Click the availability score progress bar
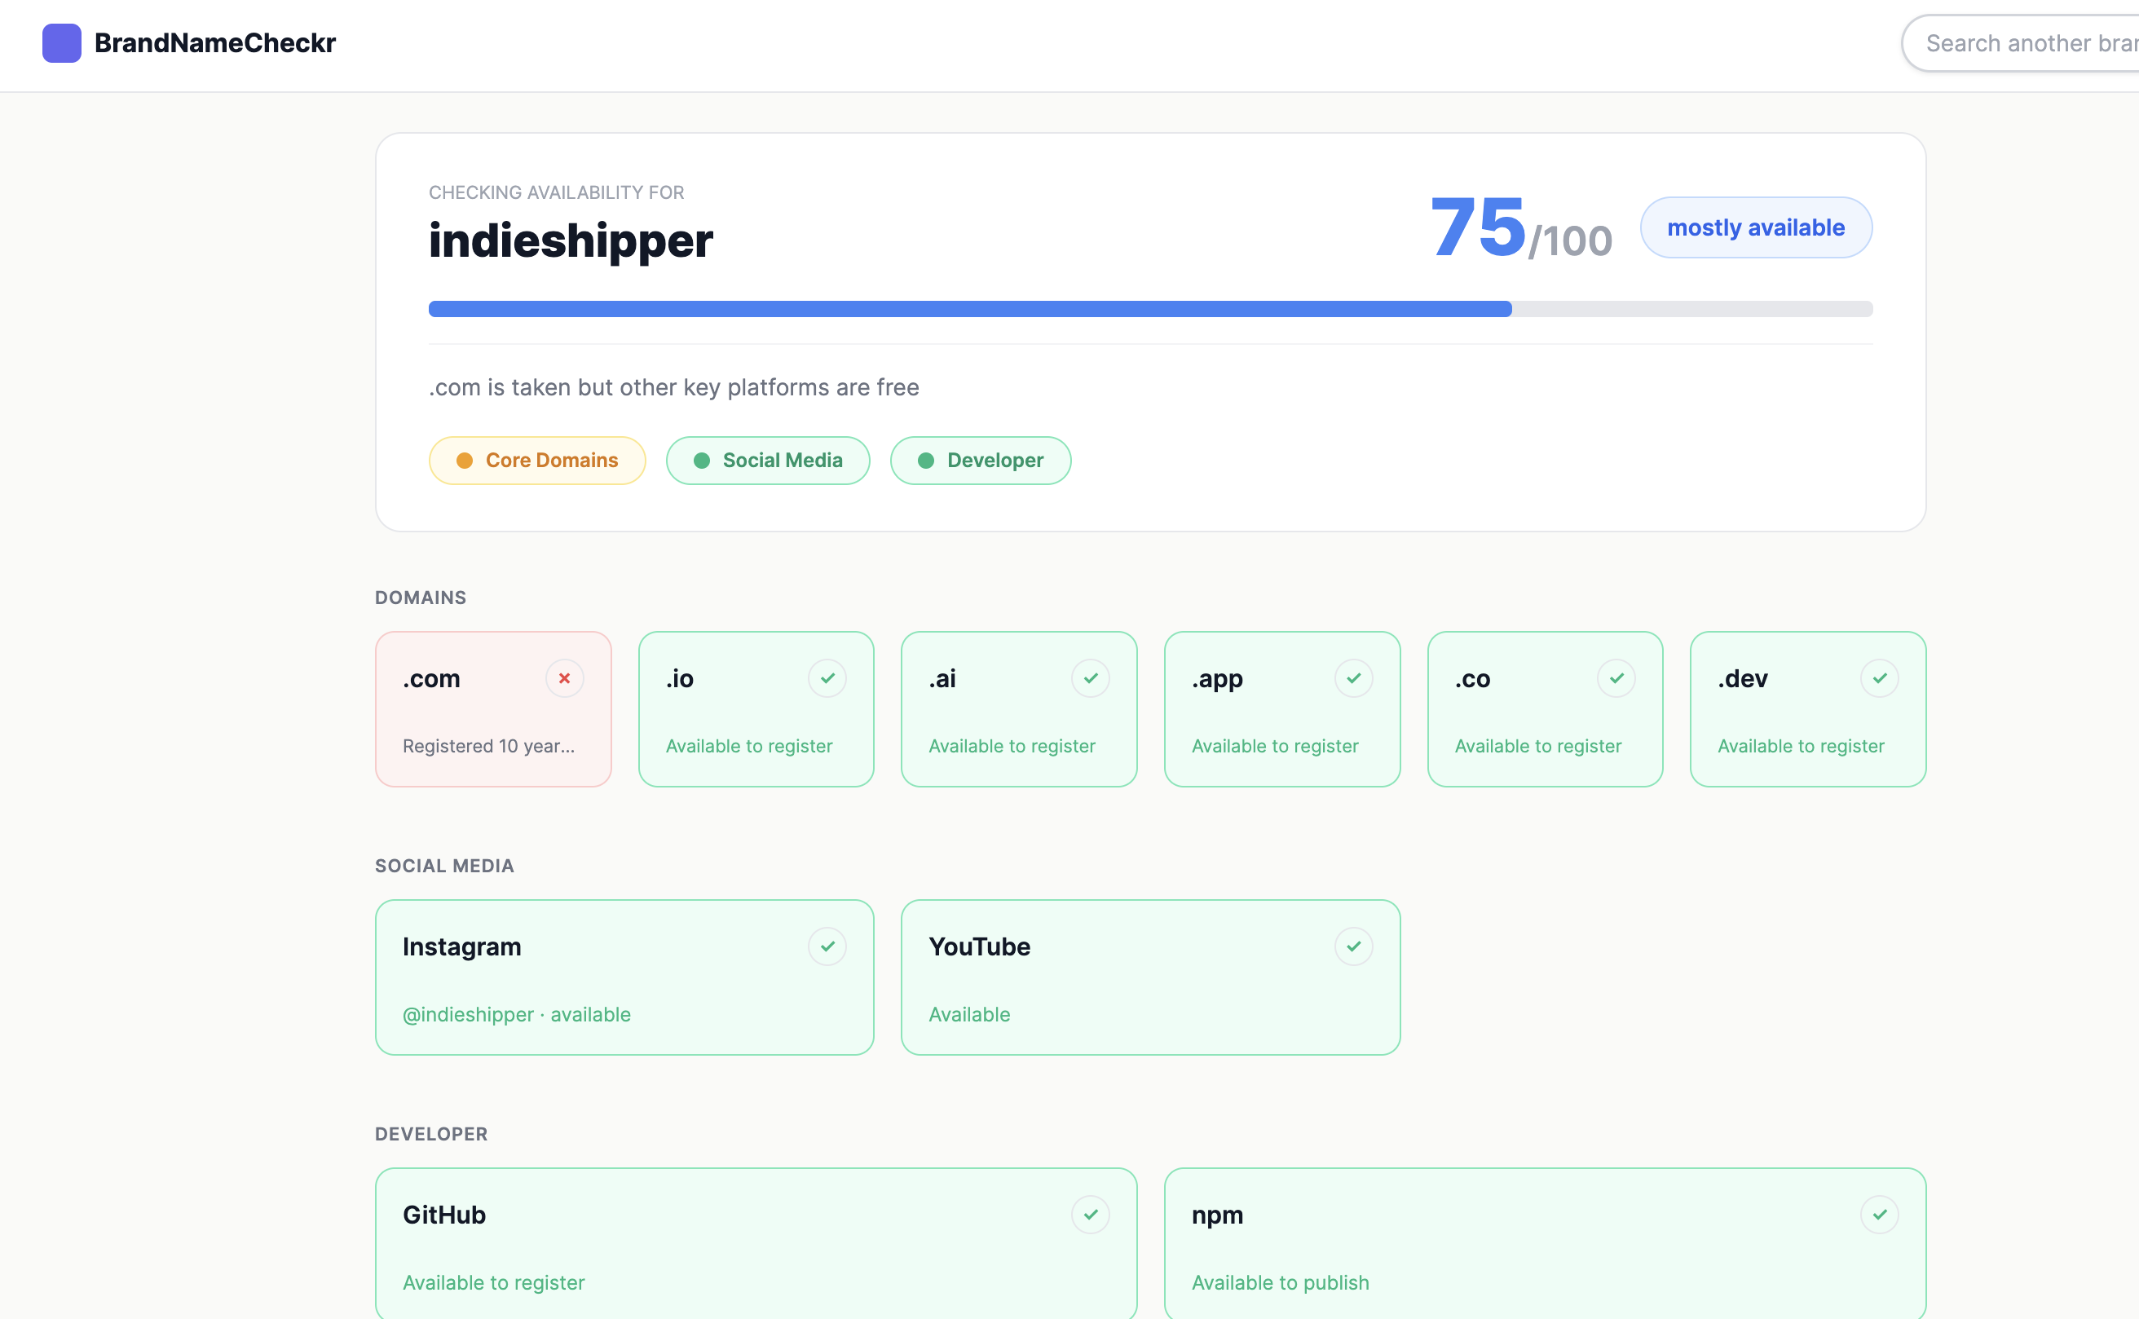Image resolution: width=2139 pixels, height=1319 pixels. (x=1151, y=309)
